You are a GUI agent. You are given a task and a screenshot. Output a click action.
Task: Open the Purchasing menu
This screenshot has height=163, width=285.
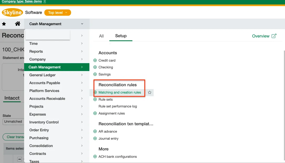click(57, 138)
